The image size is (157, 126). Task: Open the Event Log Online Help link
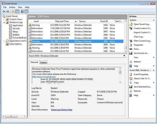click(62, 110)
